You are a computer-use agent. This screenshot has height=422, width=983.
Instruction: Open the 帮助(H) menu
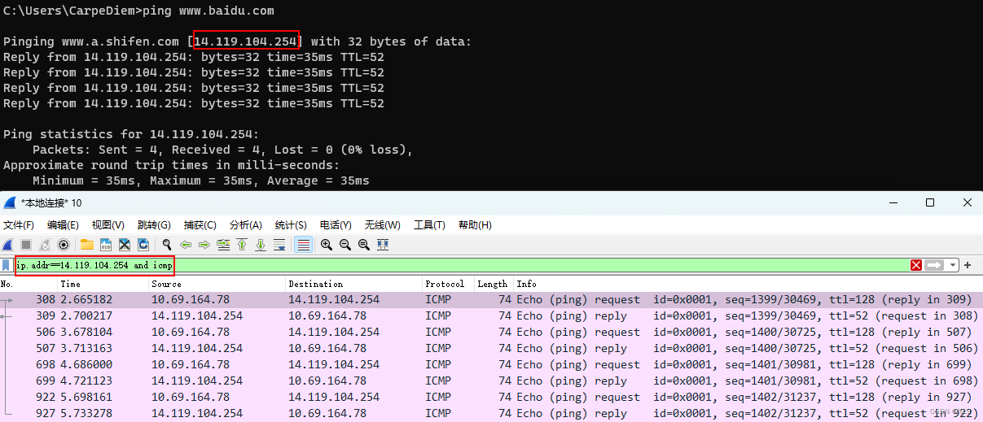click(x=475, y=225)
